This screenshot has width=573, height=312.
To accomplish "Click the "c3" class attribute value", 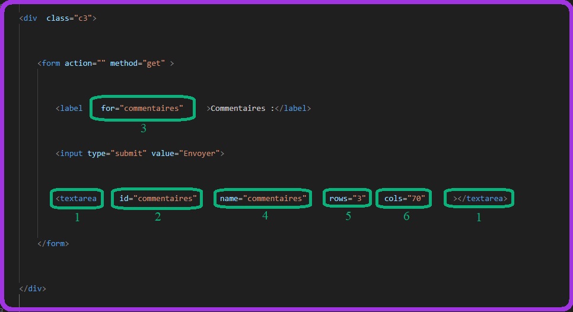I will [82, 18].
